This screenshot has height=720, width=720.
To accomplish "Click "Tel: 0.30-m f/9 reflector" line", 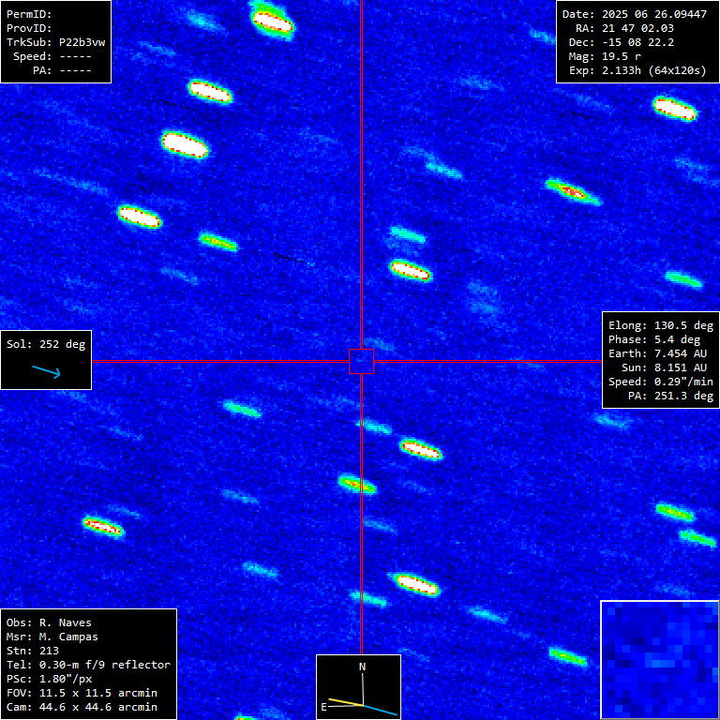I will coord(88,665).
